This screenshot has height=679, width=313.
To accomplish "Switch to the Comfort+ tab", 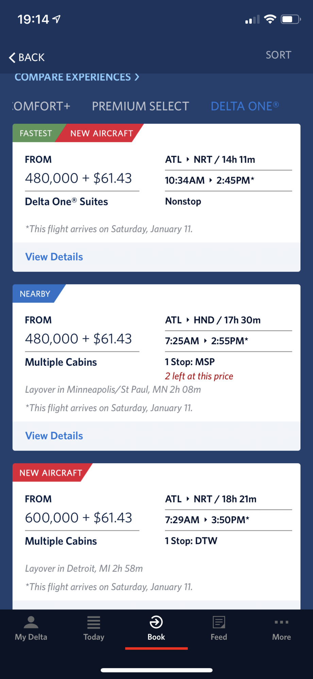I will click(x=42, y=106).
